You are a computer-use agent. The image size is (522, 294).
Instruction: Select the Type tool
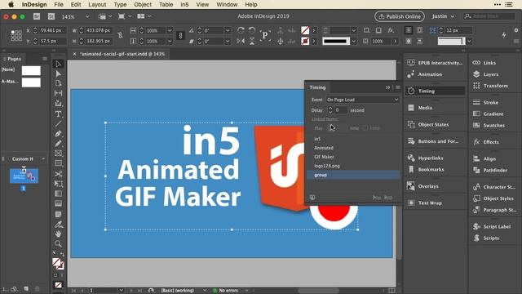point(58,114)
